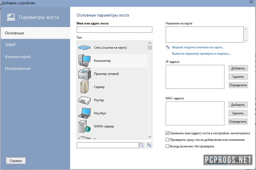Screen dimensions: 256x170
Task: Click type list scroll down arrow
Action: (150, 136)
